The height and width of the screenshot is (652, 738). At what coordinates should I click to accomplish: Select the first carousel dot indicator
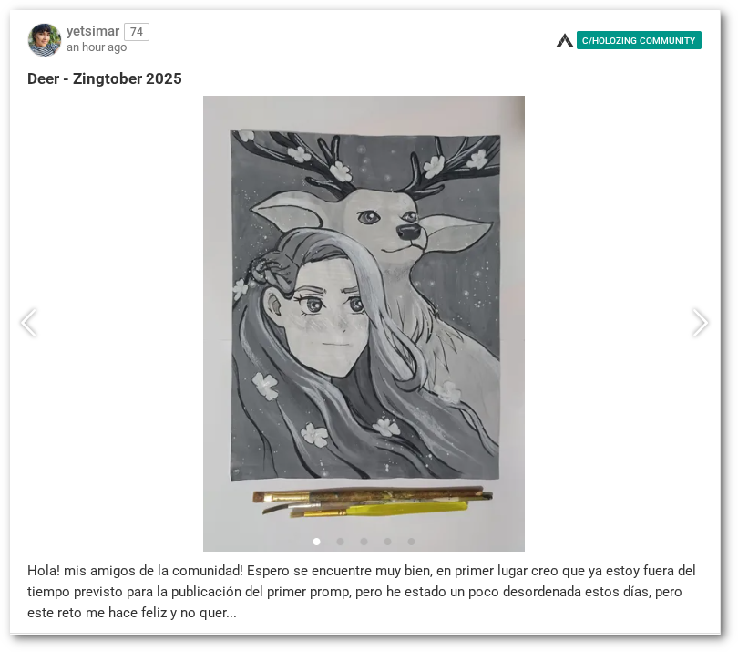[317, 542]
